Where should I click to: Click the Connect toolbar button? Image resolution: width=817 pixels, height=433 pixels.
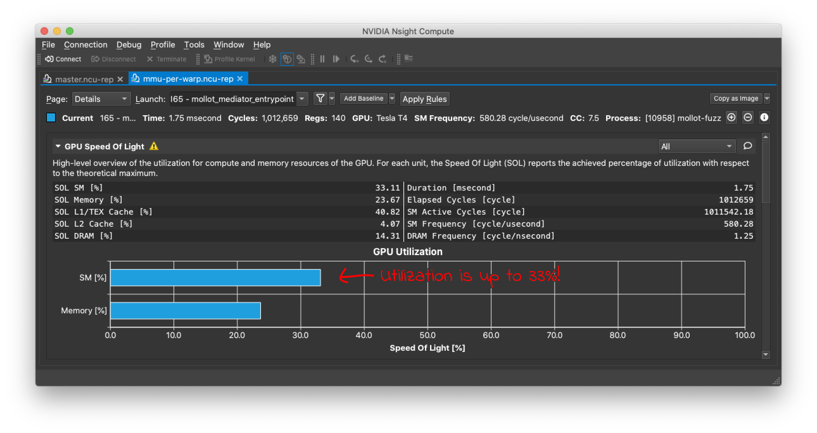[63, 59]
